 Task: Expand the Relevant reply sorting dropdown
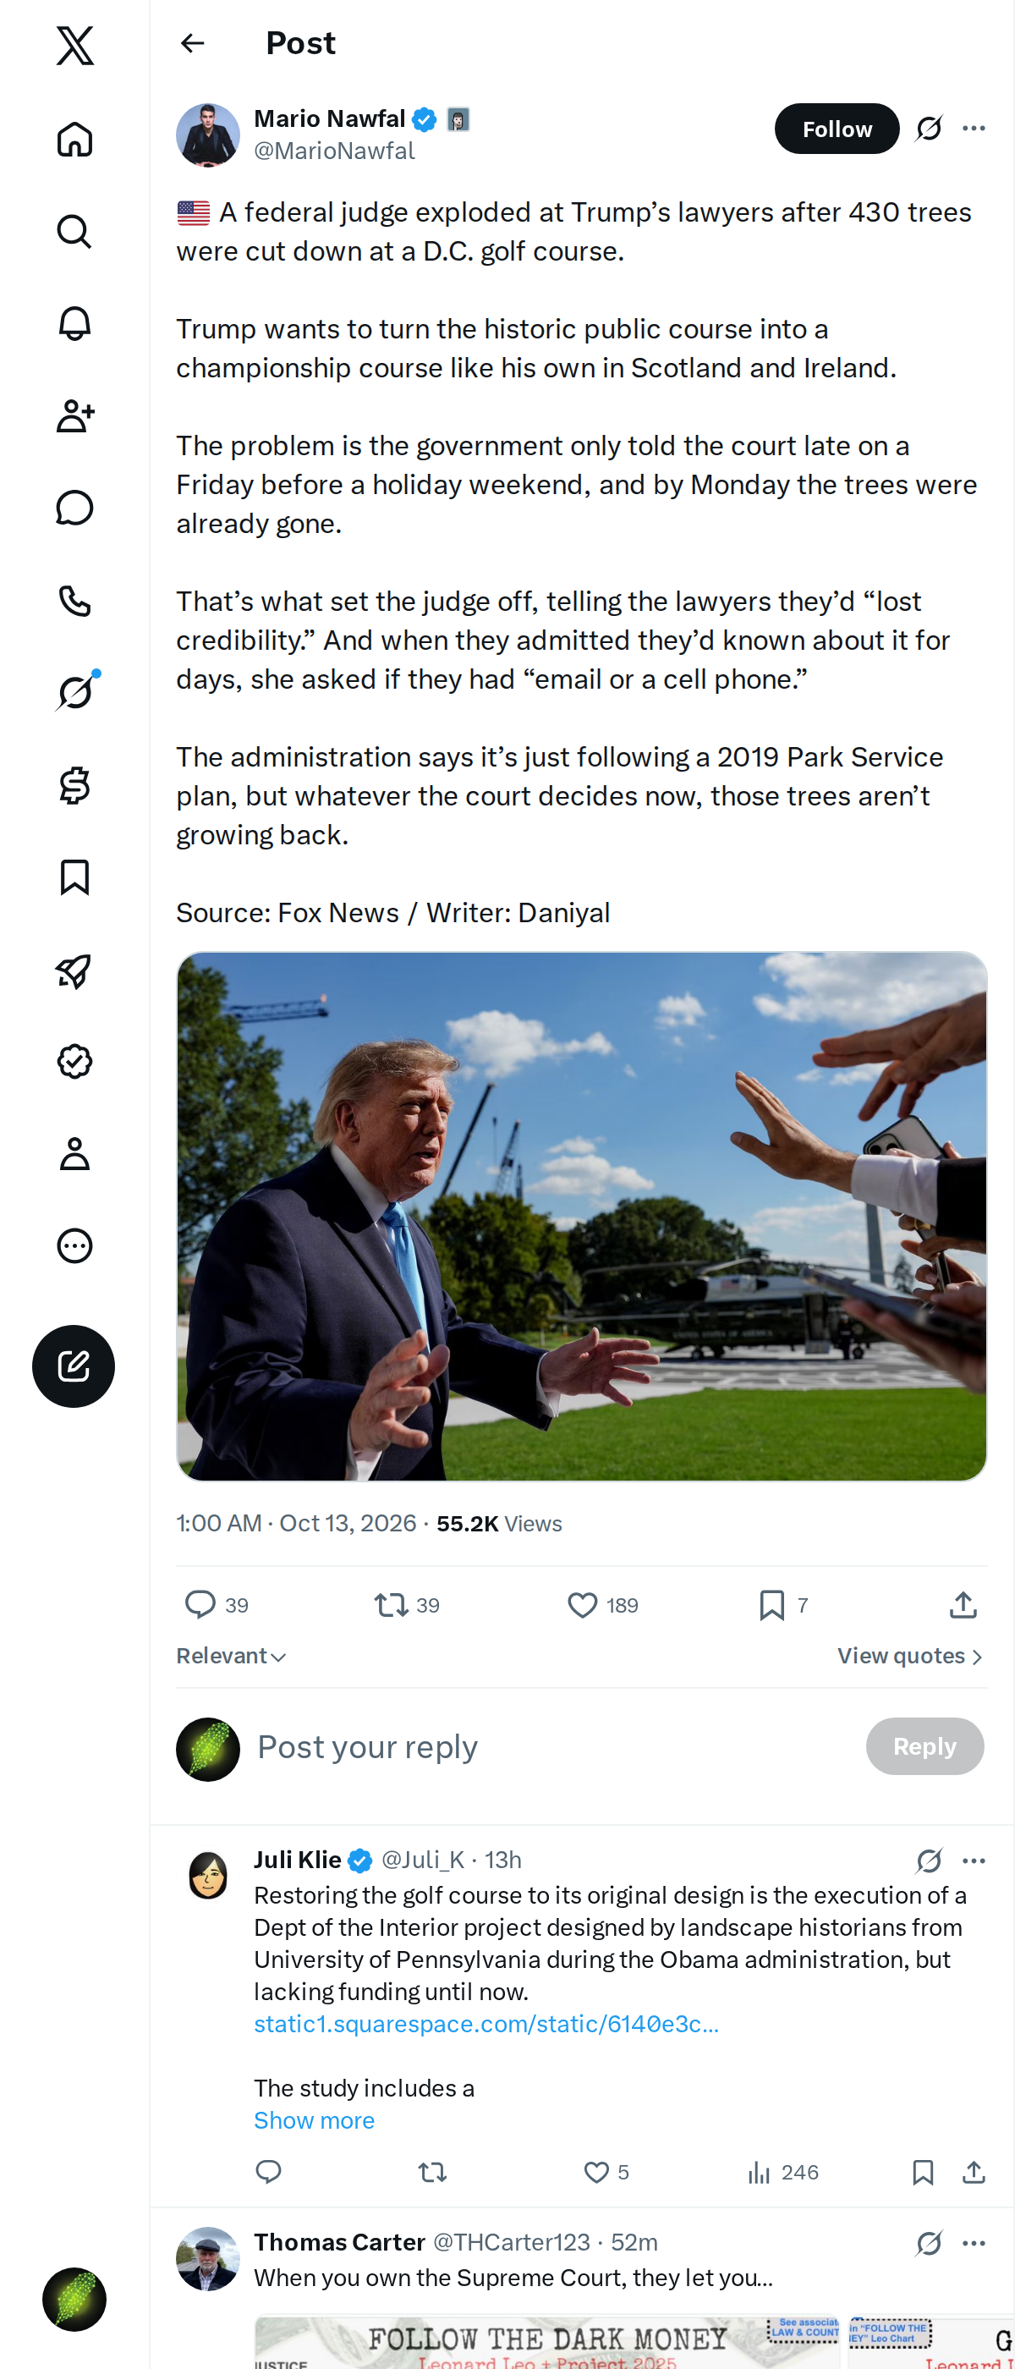pyautogui.click(x=232, y=1657)
